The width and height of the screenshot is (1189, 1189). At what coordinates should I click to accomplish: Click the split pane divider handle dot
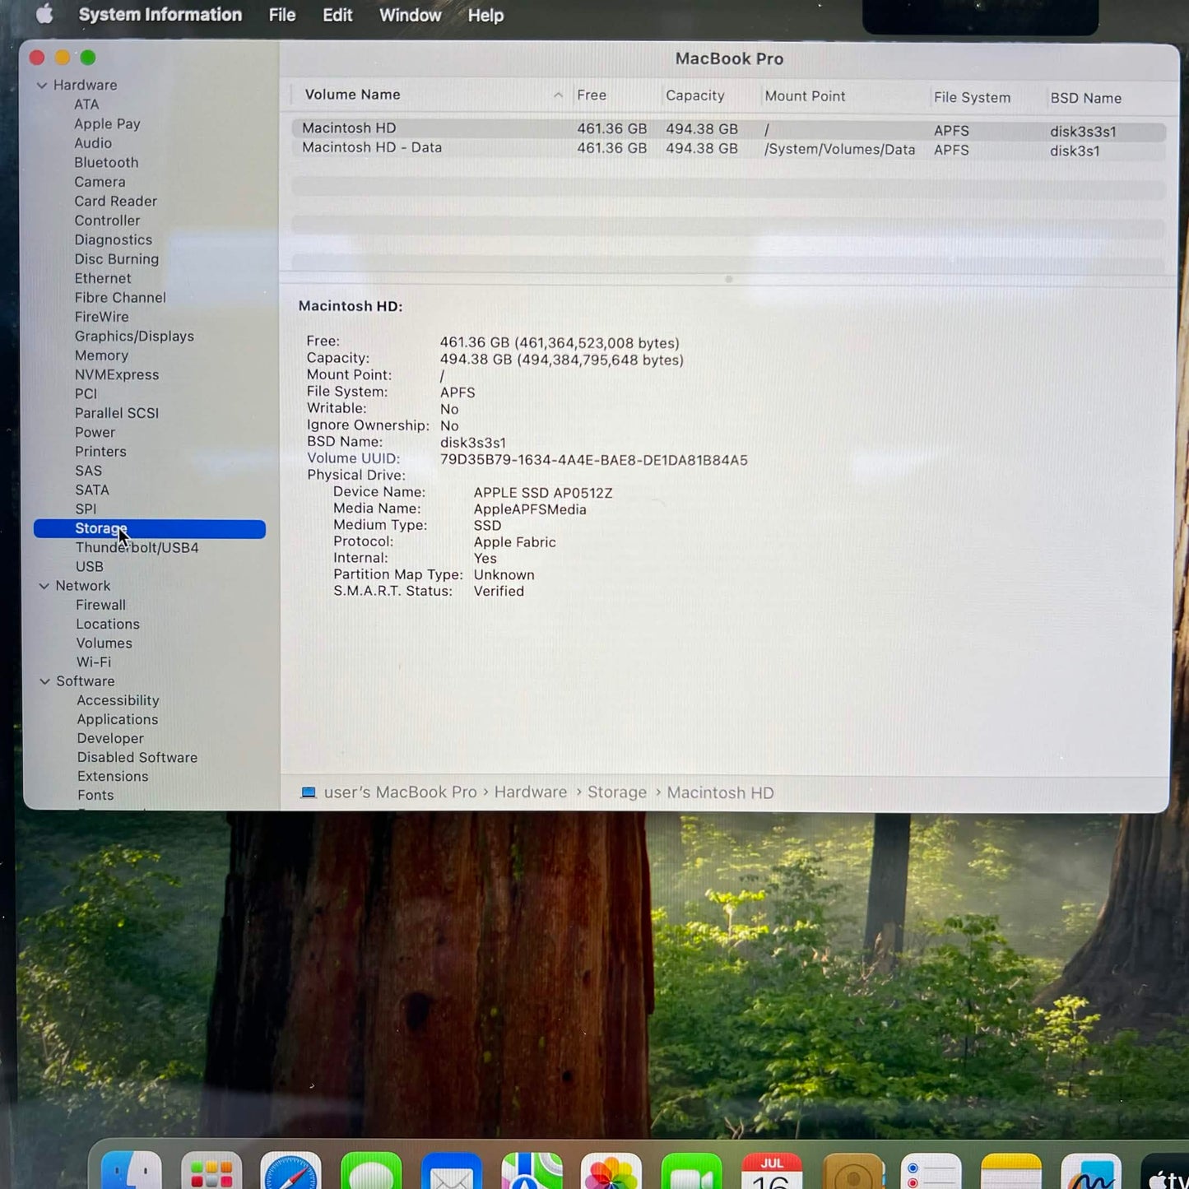728,280
